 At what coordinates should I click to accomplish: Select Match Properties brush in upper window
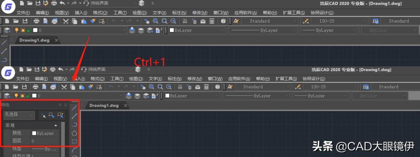(x=93, y=21)
